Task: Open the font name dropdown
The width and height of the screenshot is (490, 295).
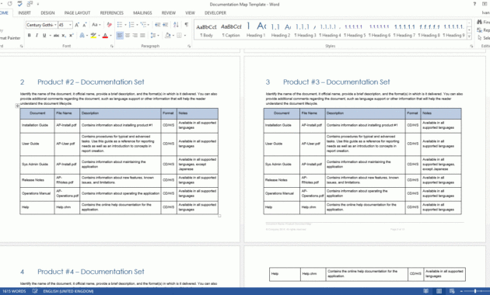Action: (x=55, y=25)
